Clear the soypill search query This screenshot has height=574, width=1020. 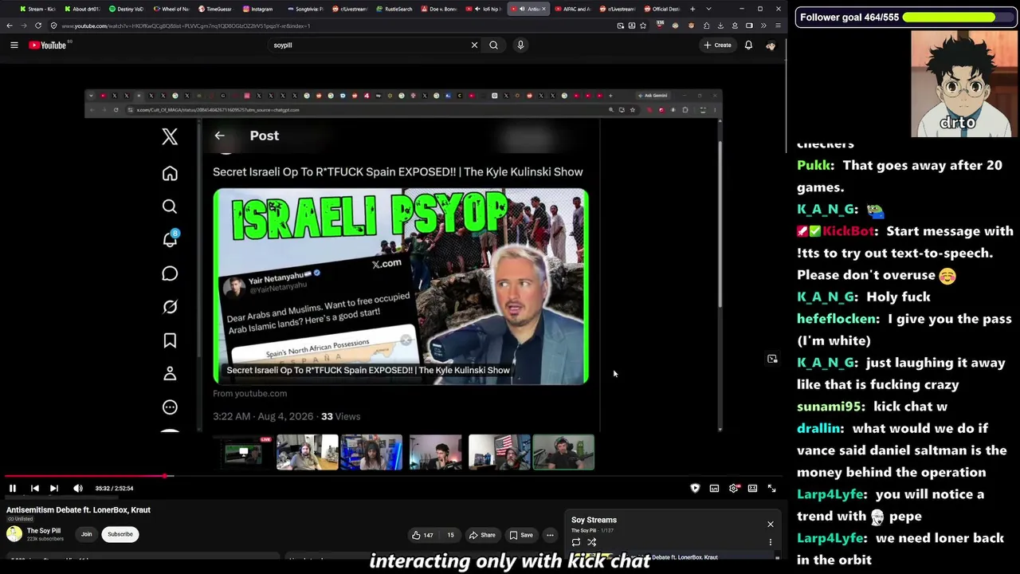[x=474, y=45]
